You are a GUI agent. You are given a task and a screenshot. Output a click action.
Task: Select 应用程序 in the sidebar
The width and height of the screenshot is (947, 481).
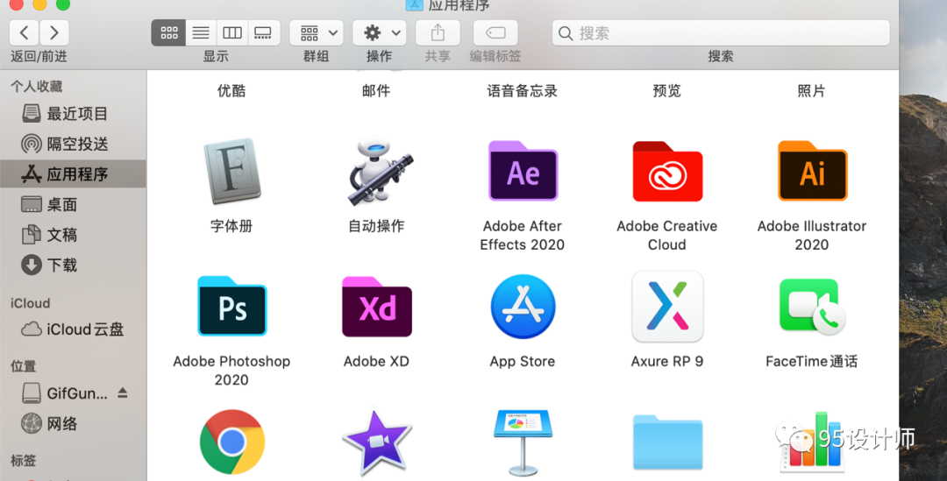(x=73, y=173)
